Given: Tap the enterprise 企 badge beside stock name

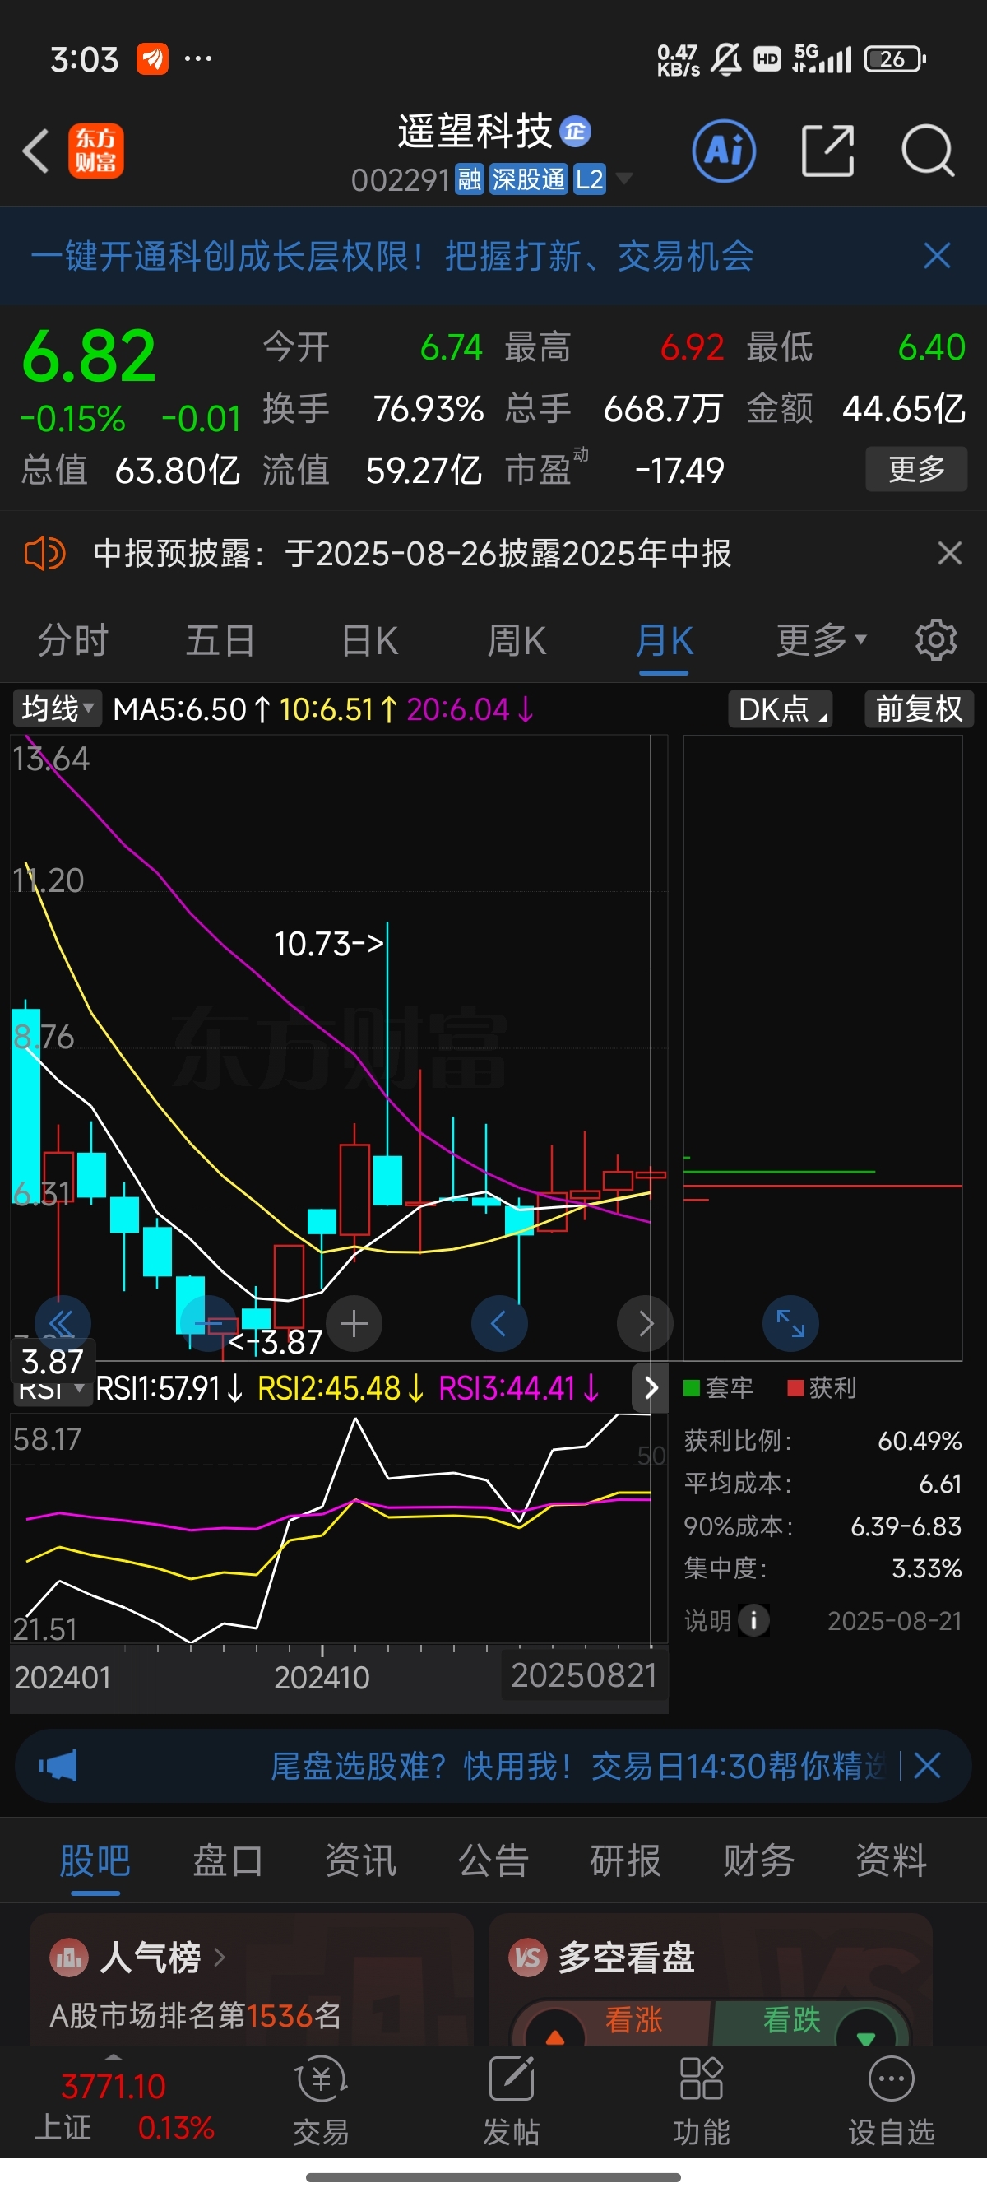Looking at the screenshot, I should (575, 132).
